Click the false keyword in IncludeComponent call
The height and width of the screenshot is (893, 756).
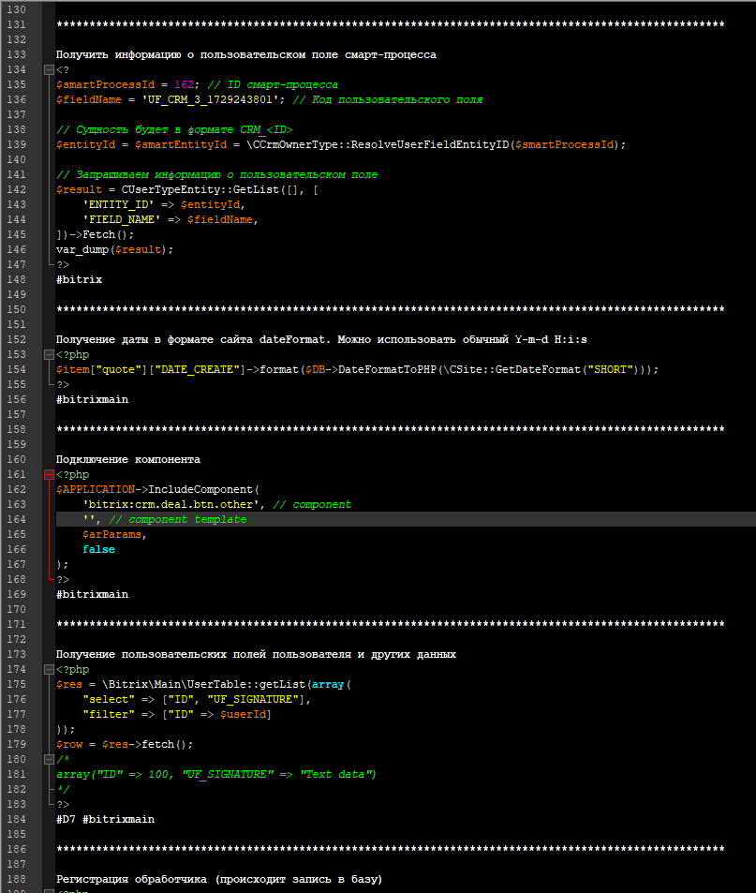(x=98, y=549)
